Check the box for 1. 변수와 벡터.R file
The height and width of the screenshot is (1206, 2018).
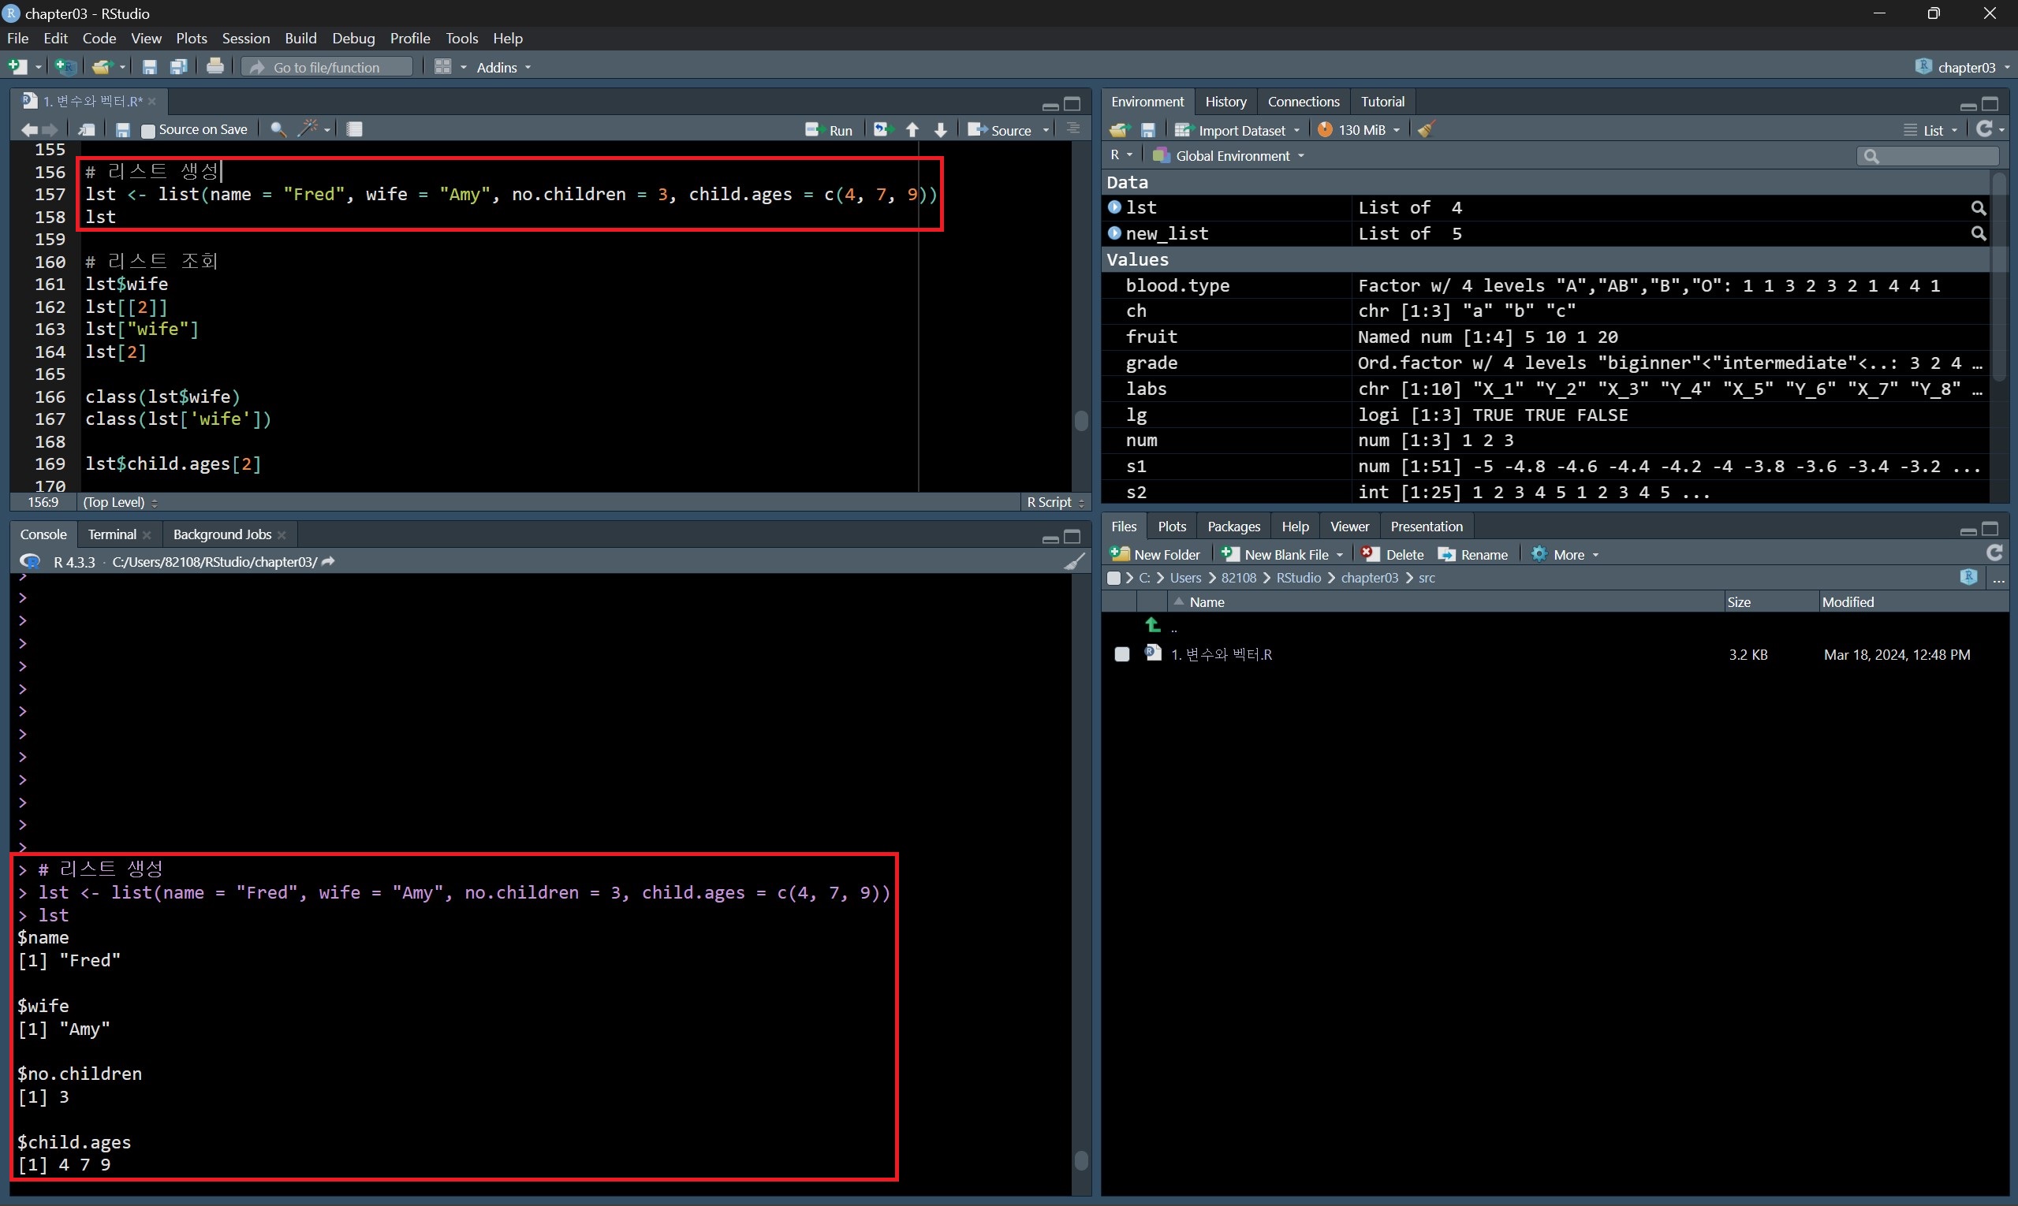click(x=1121, y=654)
